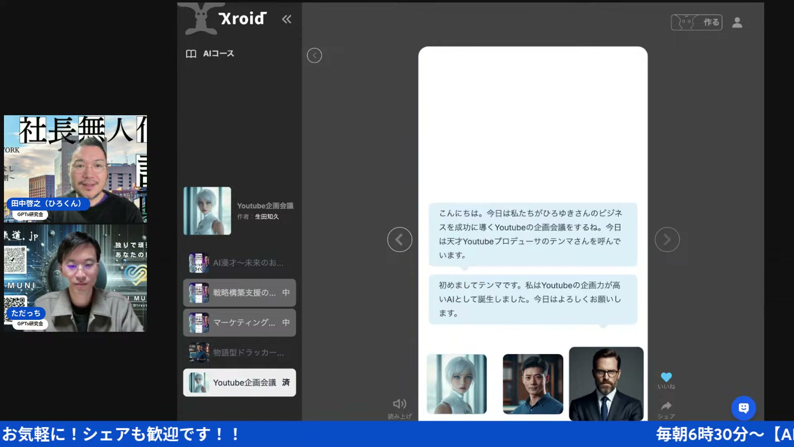Go to the next slide with the right arrow
Image resolution: width=794 pixels, height=447 pixels.
point(667,239)
